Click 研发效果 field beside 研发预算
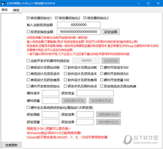Image resolution: width=163 pixels, height=149 pixels. (x=85, y=122)
